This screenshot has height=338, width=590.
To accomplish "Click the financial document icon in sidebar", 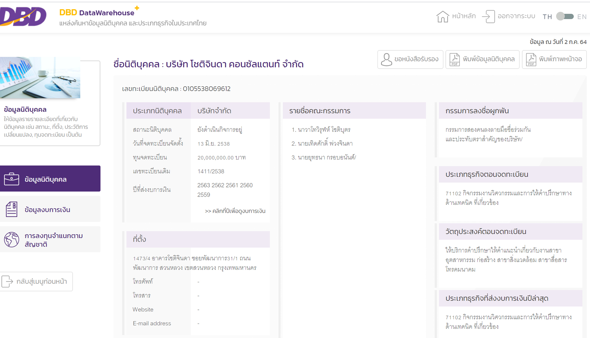I will coord(11,209).
